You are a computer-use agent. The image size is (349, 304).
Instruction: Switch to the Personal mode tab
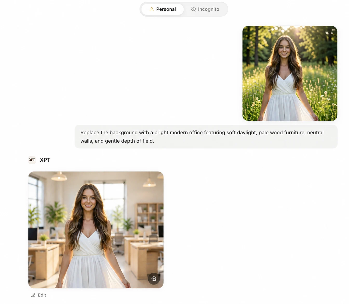163,9
